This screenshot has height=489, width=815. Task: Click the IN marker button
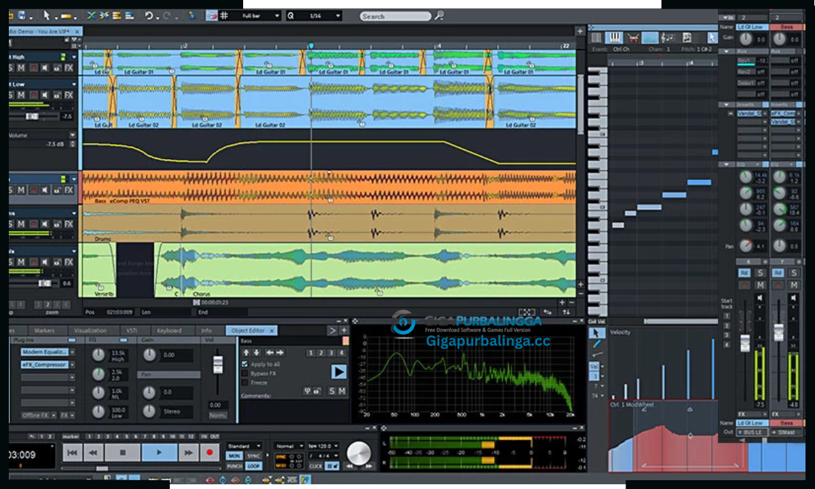(x=204, y=436)
